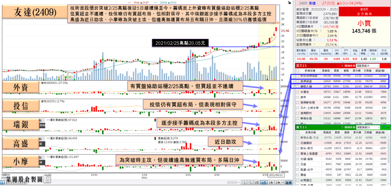Click 券商名稱 header in 買方15 table
Screen dimensions: 391x188
310,71
